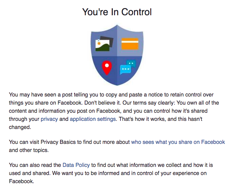Click the pointed tip of the shield
Viewport: 242px width, 196px height.
tap(117, 84)
